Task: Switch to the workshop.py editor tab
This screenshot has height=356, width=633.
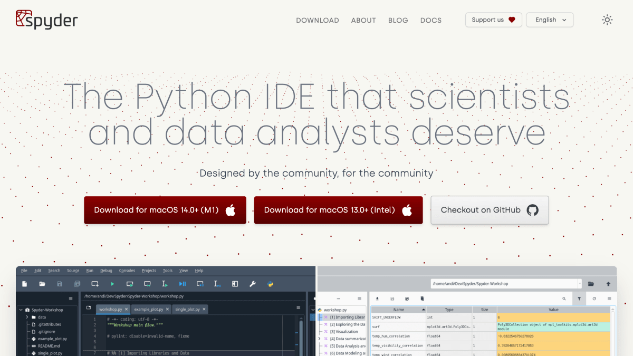Action: [113, 309]
